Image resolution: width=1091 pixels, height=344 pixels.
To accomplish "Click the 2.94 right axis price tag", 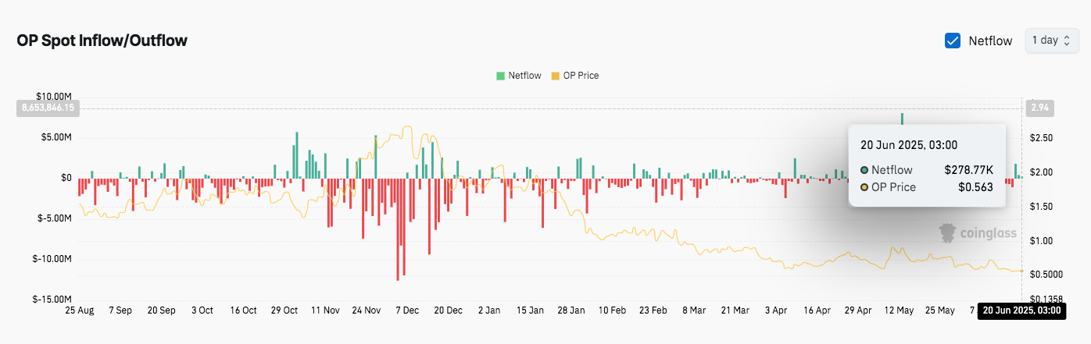I will (x=1040, y=108).
